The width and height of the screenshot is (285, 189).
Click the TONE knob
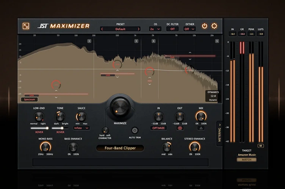pos(60,116)
